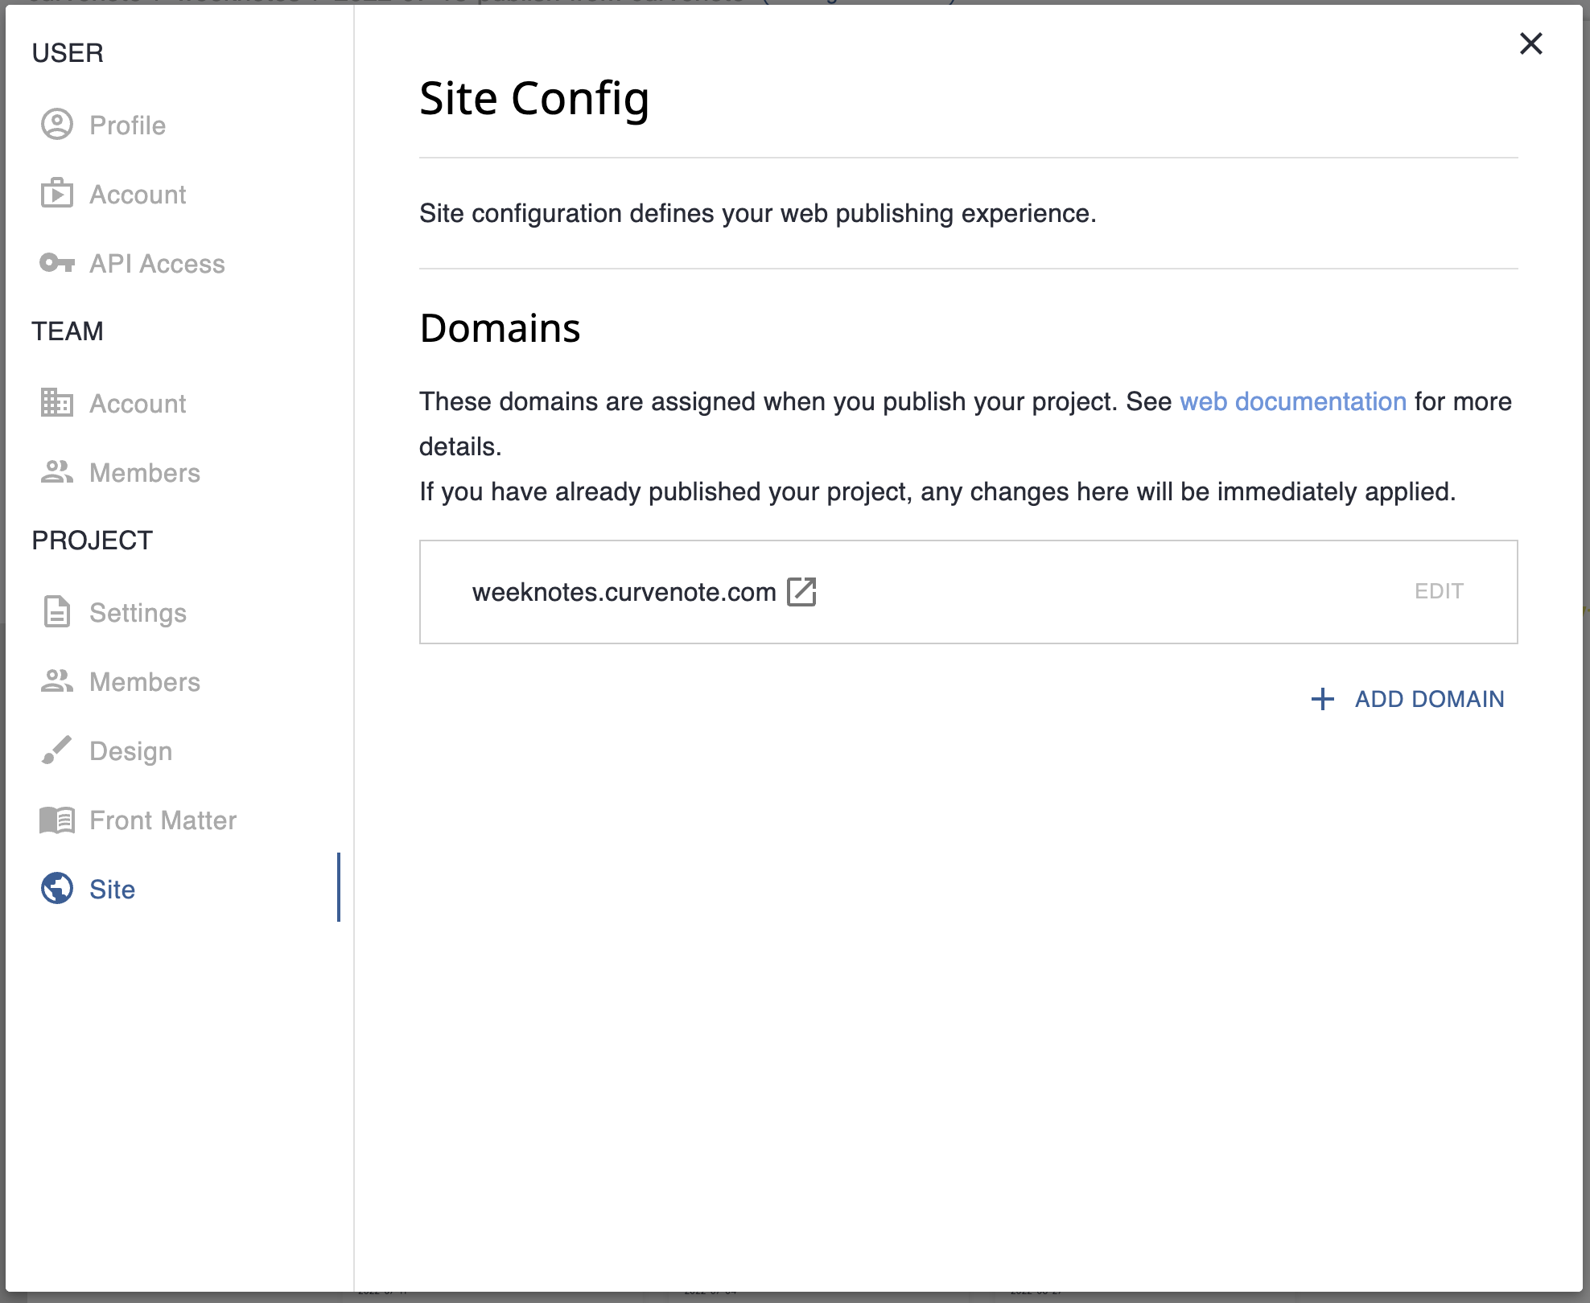Image resolution: width=1590 pixels, height=1303 pixels.
Task: Click the building icon for team Account
Action: pyautogui.click(x=58, y=403)
